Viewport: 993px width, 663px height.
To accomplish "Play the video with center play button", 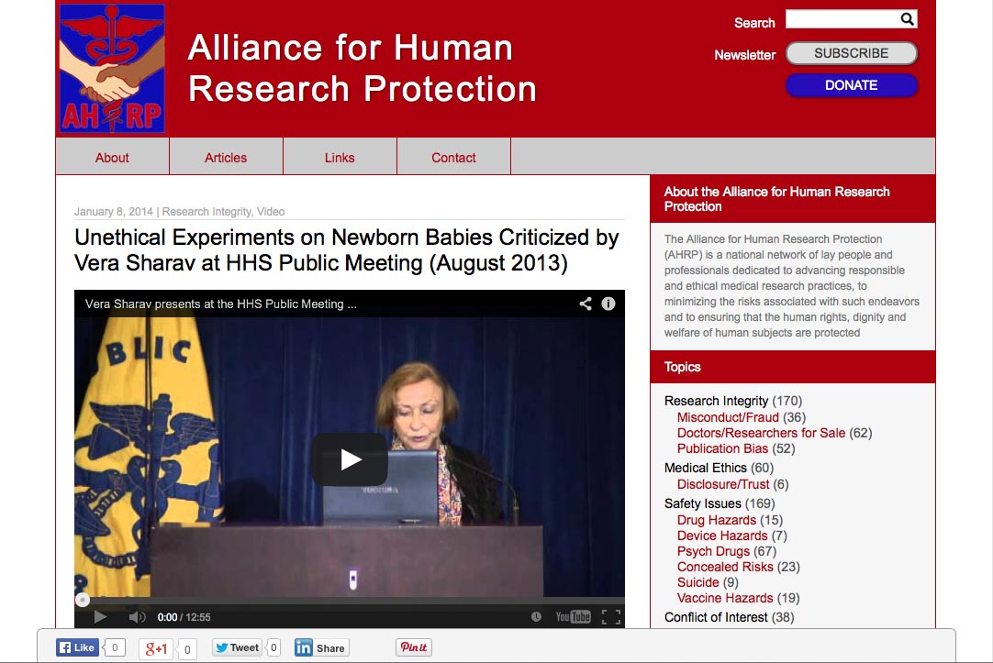I will pos(350,459).
